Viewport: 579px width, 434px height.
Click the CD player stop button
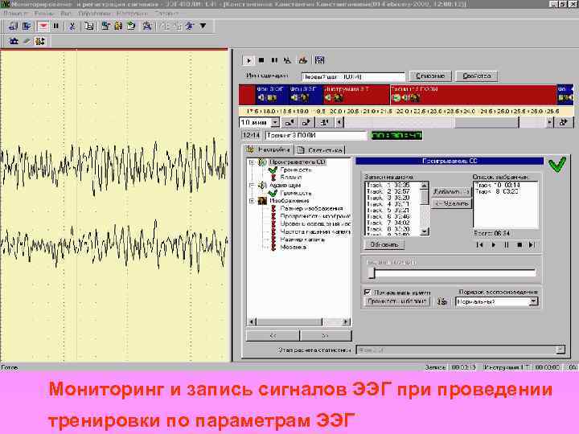click(x=519, y=244)
